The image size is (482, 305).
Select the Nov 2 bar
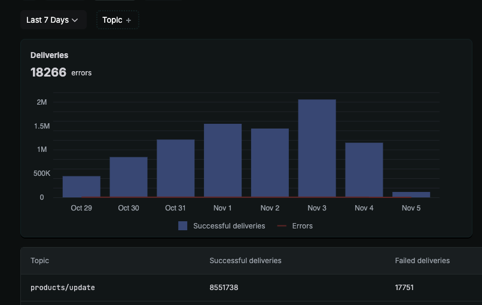click(270, 163)
